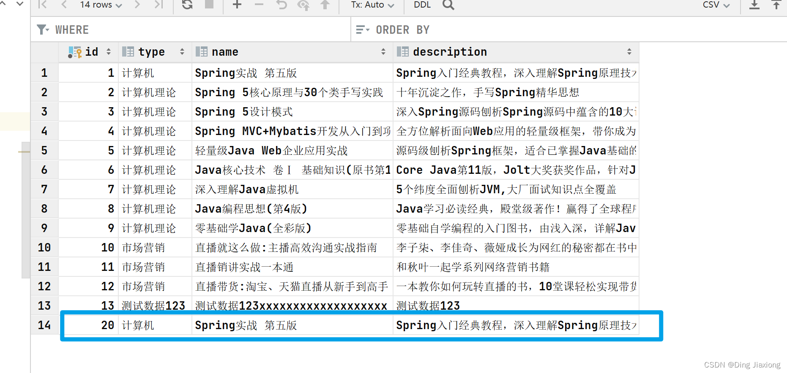Click the export data download icon
Viewport: 787px width, 373px height.
coord(754,5)
